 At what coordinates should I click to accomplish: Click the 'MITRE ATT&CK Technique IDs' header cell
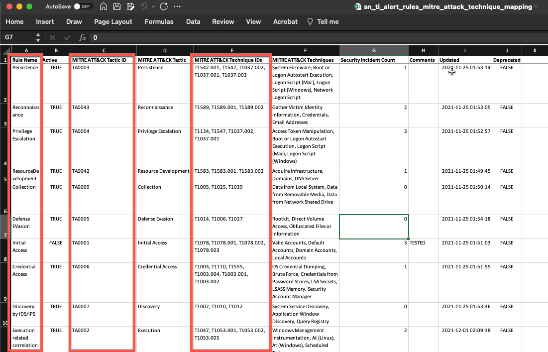pos(232,60)
